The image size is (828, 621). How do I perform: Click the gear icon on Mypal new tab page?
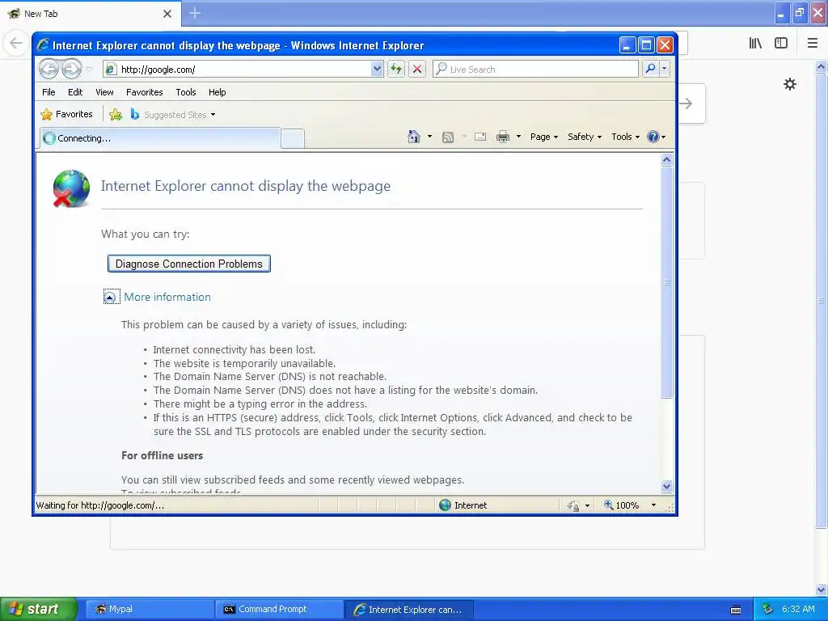pos(790,84)
